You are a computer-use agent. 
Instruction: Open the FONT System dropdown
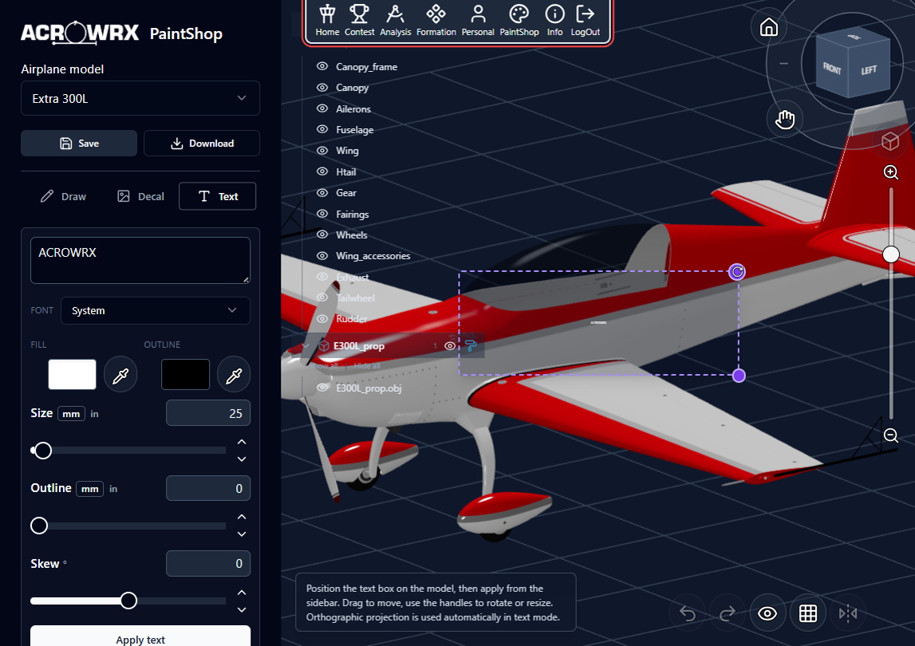pyautogui.click(x=156, y=310)
